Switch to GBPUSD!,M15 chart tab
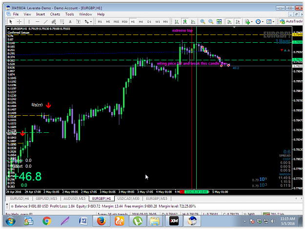305x229 pixels. (x=46, y=198)
